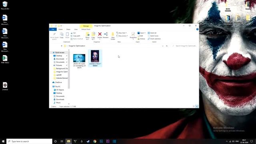256x144 pixels.
Task: Click Cut in the Clipboard group
Action: click(73, 33)
